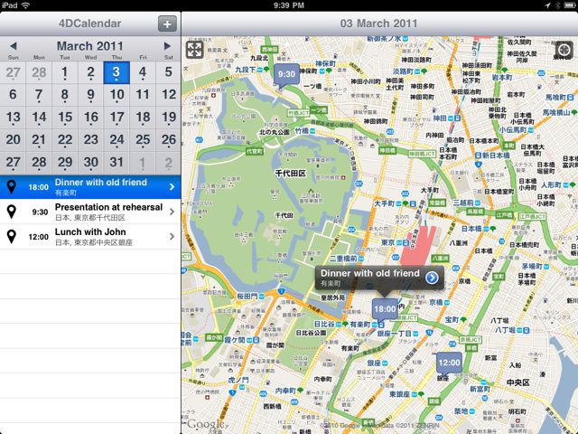Tap location pin icon of Presentation event
The image size is (578, 434).
coord(12,212)
